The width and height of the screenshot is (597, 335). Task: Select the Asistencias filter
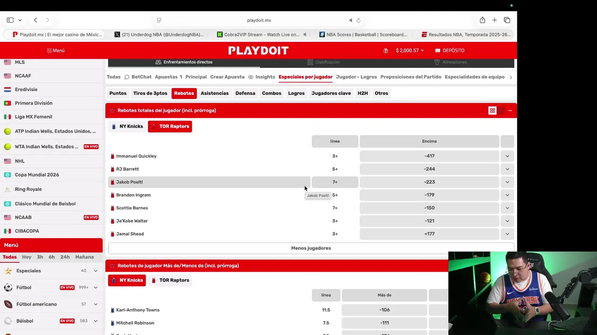click(215, 93)
